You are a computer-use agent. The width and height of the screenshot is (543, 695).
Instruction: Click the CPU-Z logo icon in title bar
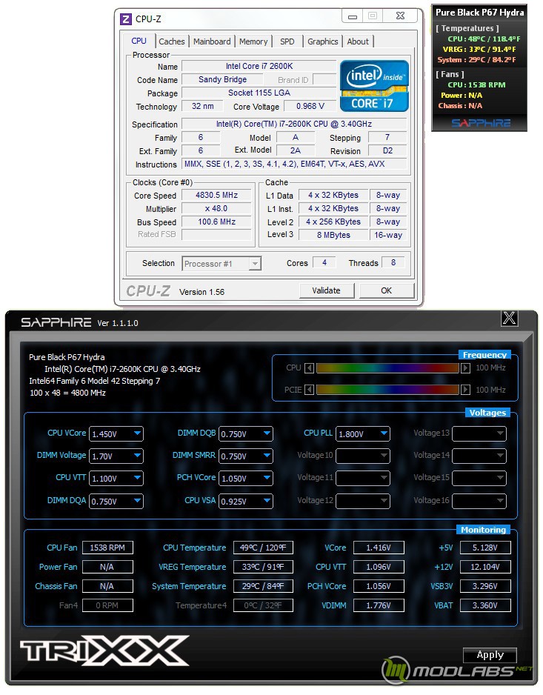point(126,19)
